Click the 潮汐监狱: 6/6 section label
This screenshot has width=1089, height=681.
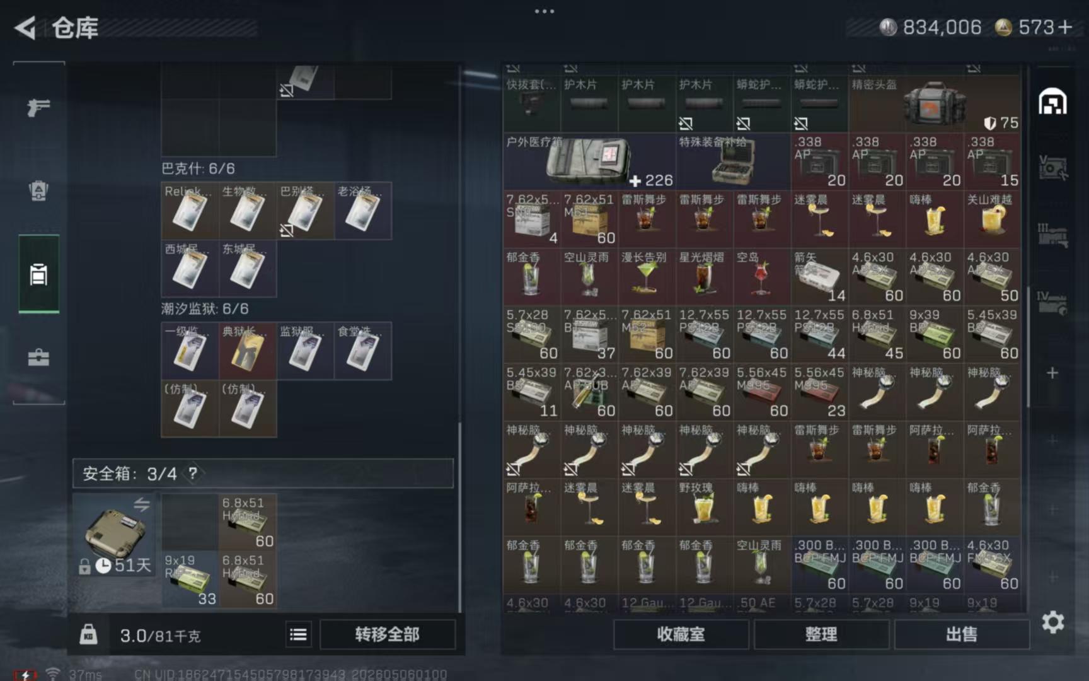click(205, 308)
